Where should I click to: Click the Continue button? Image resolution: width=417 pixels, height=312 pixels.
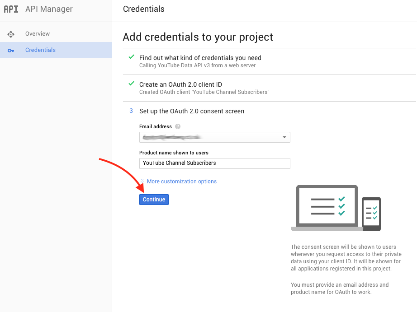[154, 200]
